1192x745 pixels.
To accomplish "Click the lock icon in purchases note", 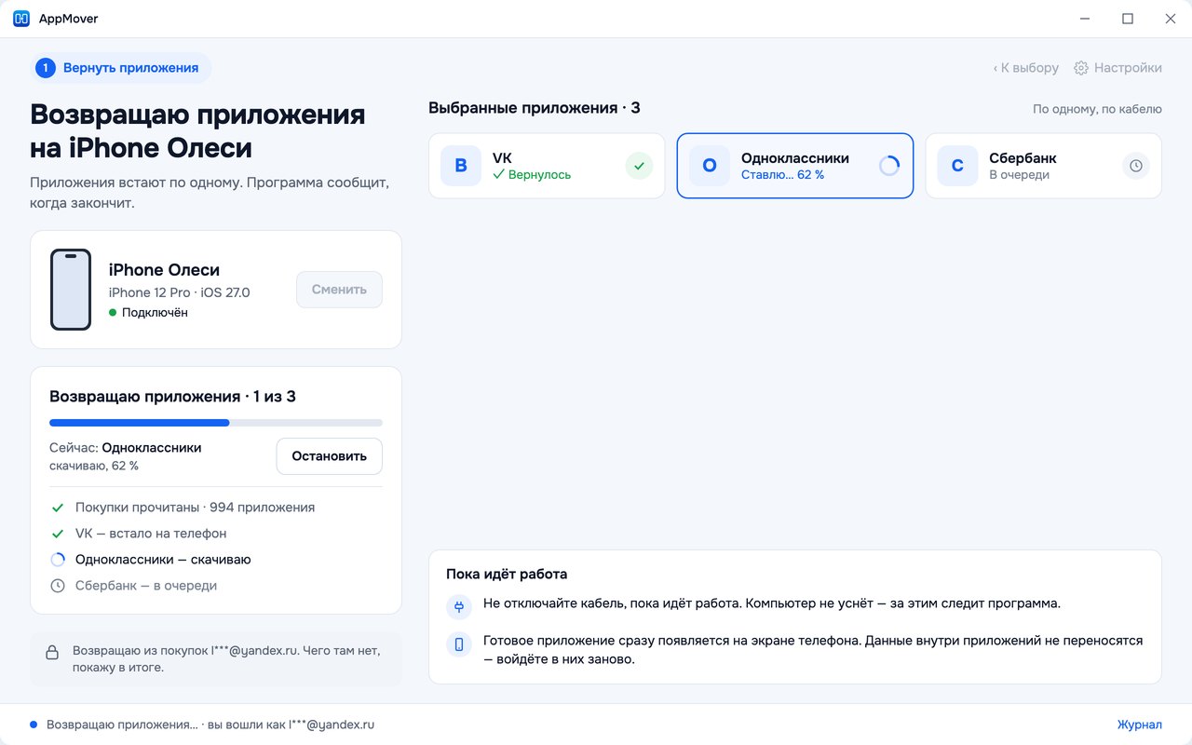I will [52, 653].
